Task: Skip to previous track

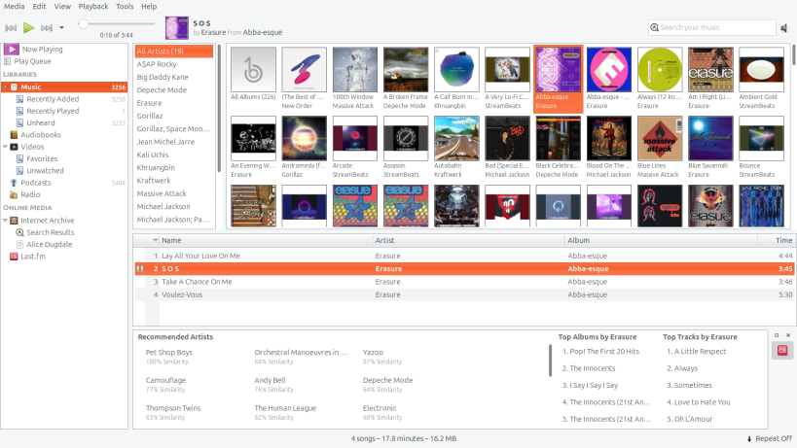Action: [x=11, y=27]
